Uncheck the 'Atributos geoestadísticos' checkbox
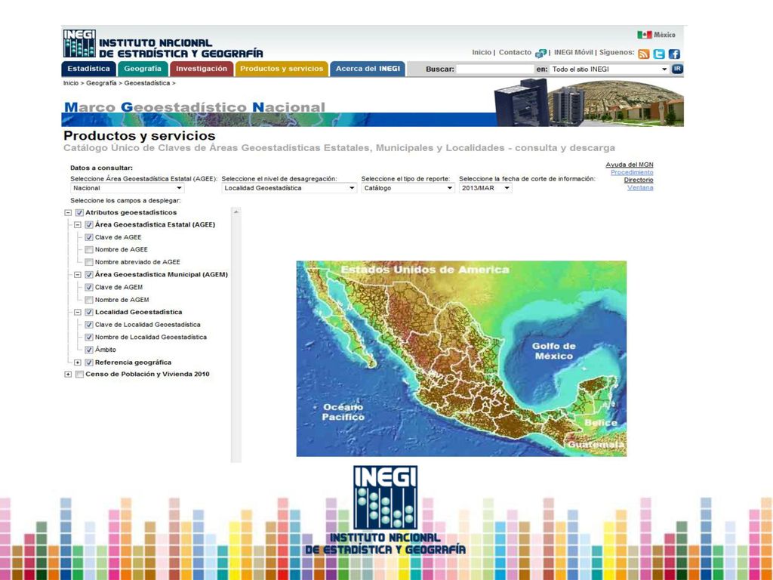Viewport: 773px width, 580px height. [79, 212]
